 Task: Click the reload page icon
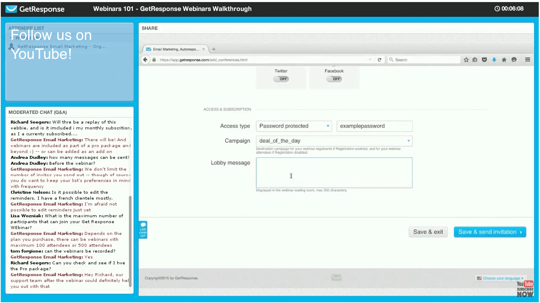[x=379, y=60]
